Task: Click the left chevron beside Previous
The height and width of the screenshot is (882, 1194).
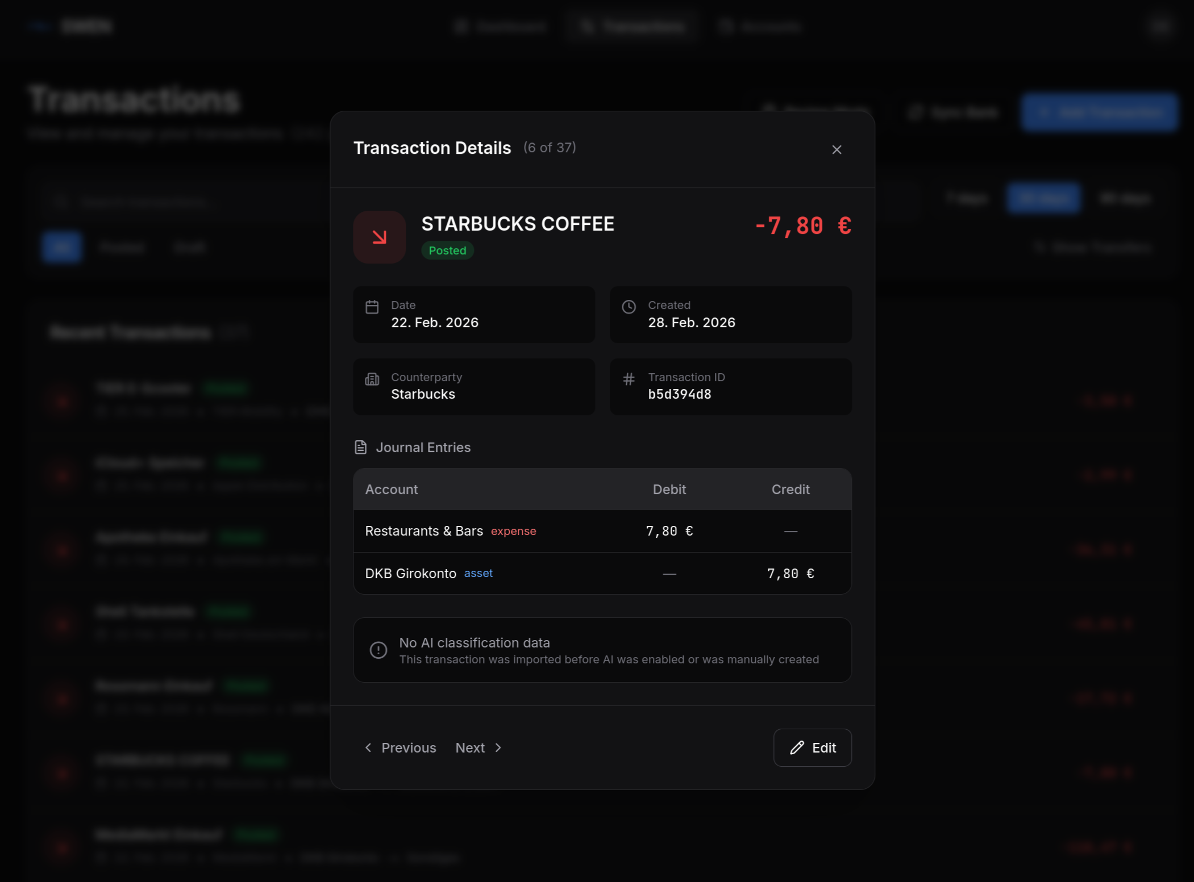Action: [x=368, y=747]
